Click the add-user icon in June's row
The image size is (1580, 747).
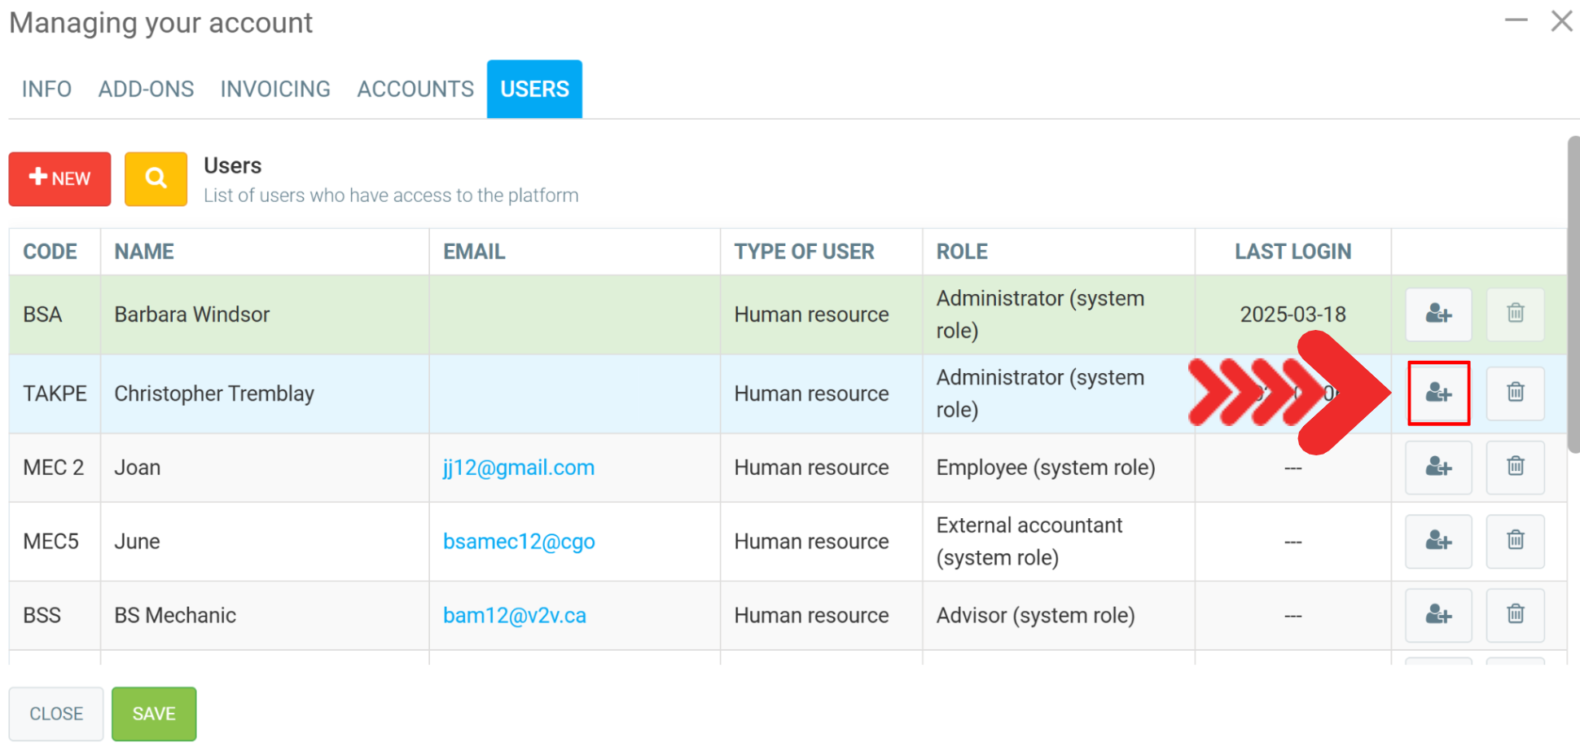pos(1437,542)
